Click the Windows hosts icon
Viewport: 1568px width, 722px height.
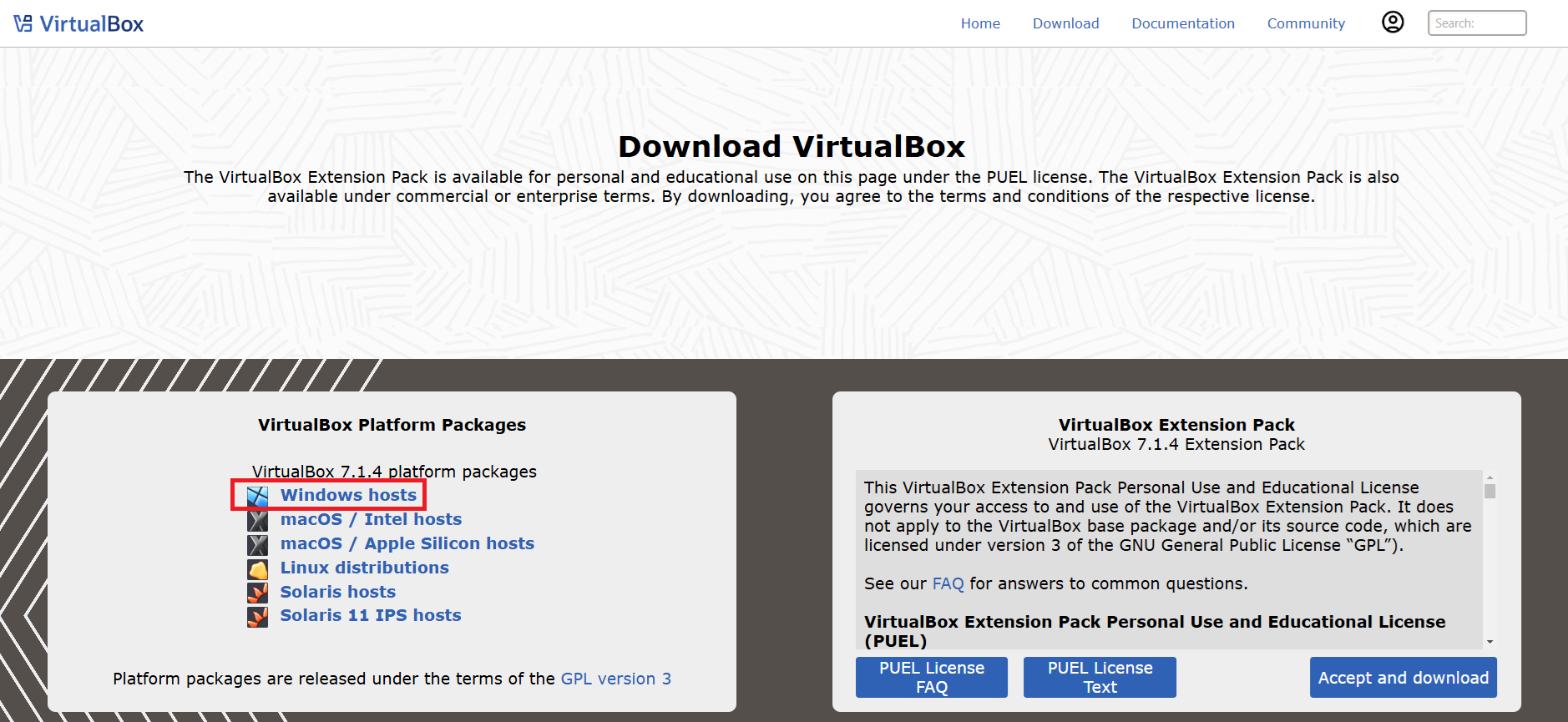pyautogui.click(x=258, y=497)
